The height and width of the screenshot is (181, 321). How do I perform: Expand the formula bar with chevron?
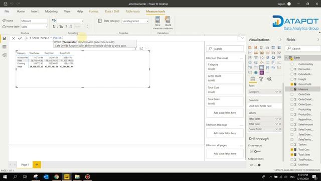243,38
